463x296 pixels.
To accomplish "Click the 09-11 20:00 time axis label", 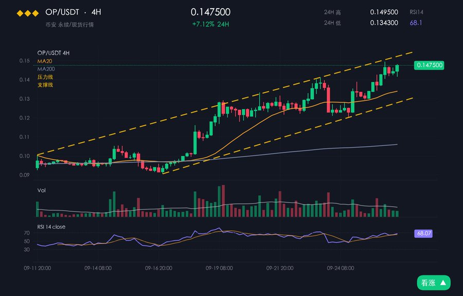I will pos(38,268).
